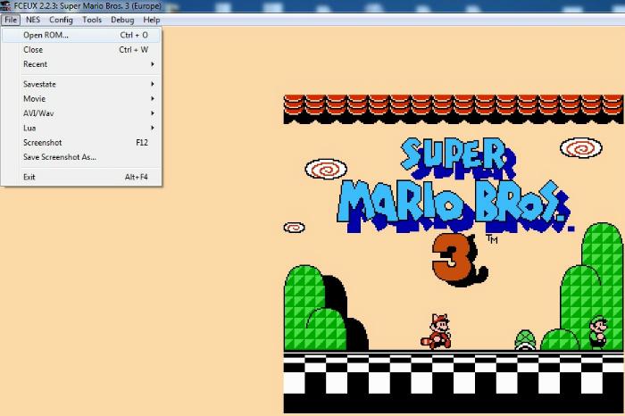Open the Debug menu
The width and height of the screenshot is (625, 416).
tap(122, 20)
